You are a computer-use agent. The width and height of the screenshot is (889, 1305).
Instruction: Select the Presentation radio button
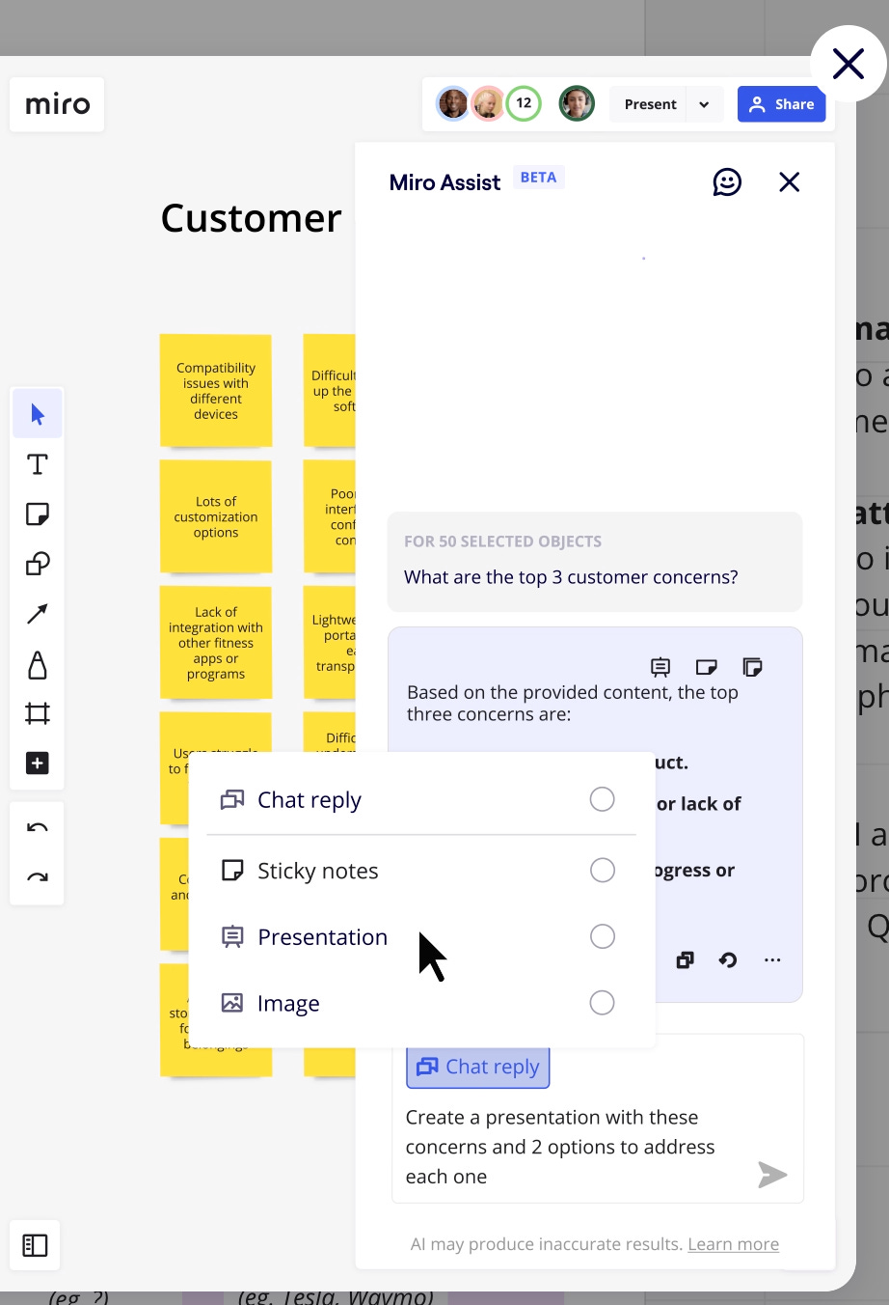[603, 936]
